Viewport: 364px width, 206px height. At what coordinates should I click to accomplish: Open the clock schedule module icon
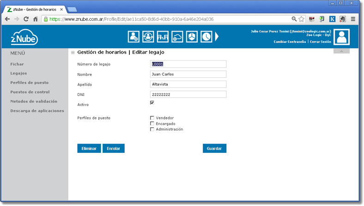tap(206, 36)
